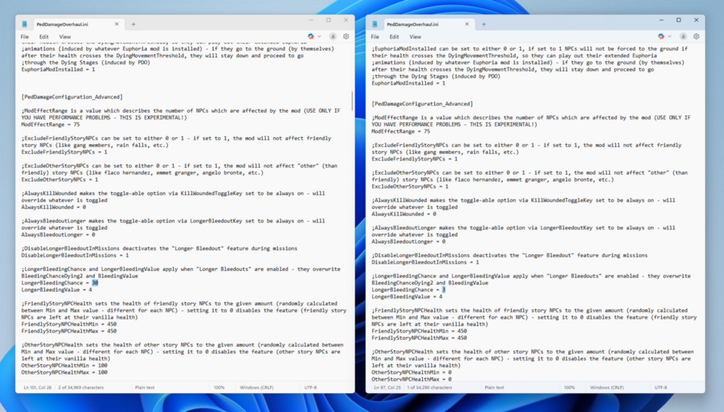Image resolution: width=724 pixels, height=412 pixels.
Task: Click 'OtherStoryNPCHealthMin = 100' in left window
Action: 64,366
